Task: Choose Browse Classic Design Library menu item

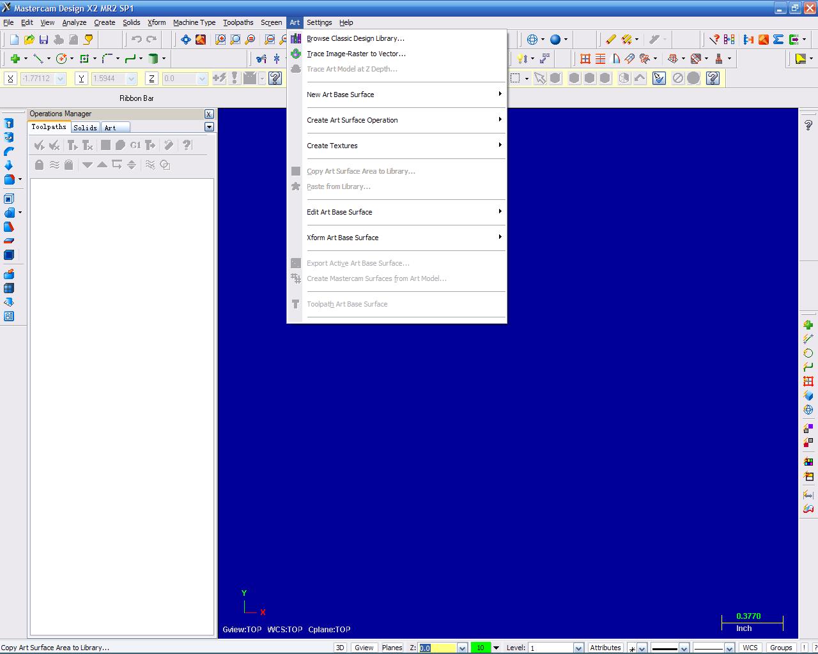Action: [x=397, y=38]
